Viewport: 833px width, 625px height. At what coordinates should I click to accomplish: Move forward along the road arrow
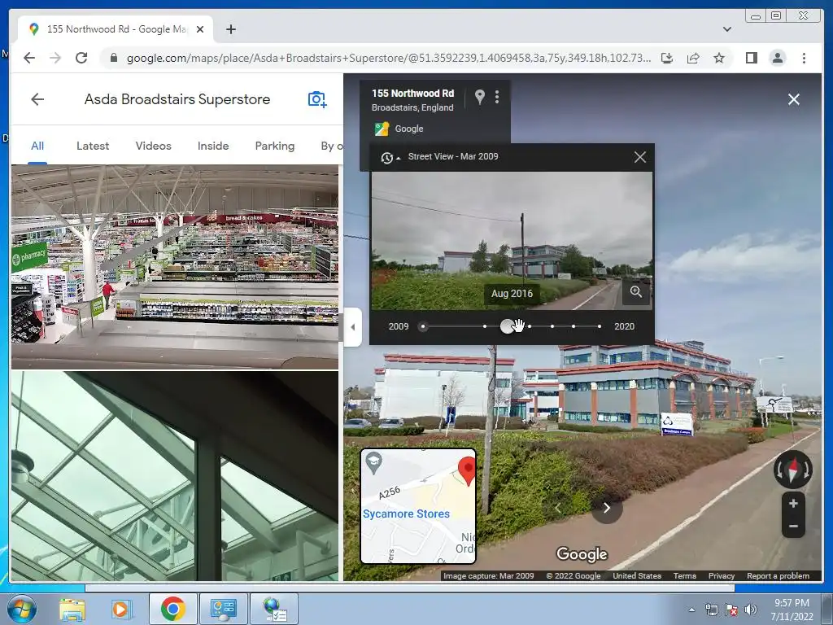607,508
